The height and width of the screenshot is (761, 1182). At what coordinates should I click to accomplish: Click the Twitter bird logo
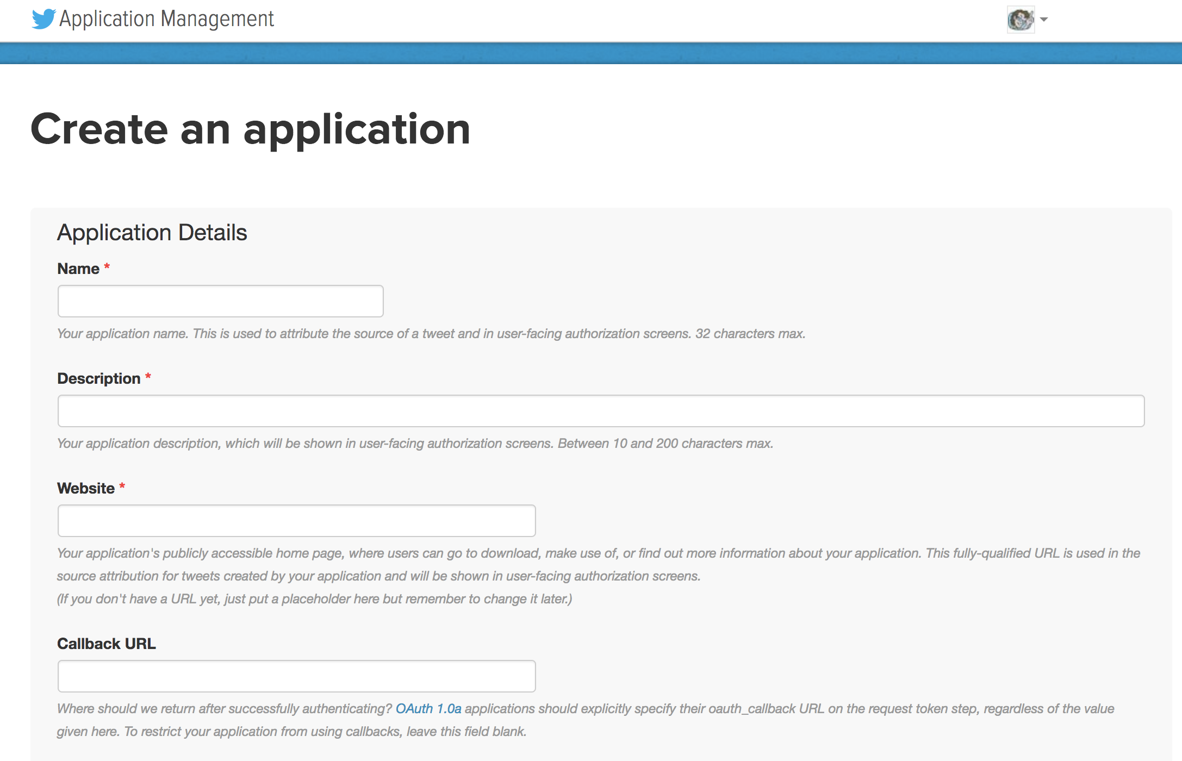pyautogui.click(x=43, y=19)
